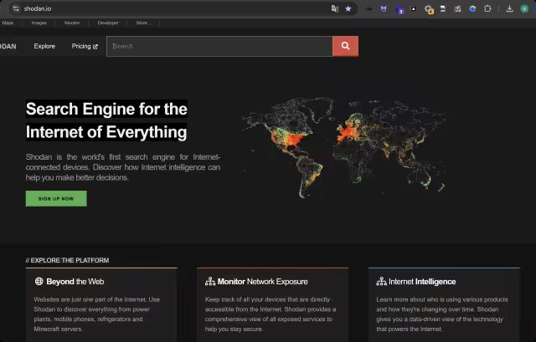Screen dimensions: 536x342
Task: Open the Images menu item
Action: (x=39, y=23)
